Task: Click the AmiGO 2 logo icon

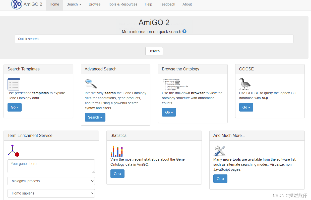Action: (17, 4)
